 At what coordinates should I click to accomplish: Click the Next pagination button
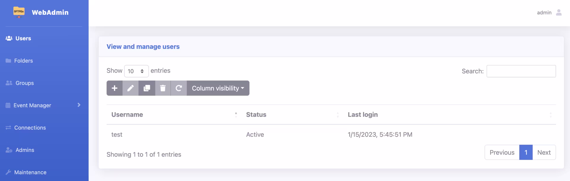tap(544, 152)
